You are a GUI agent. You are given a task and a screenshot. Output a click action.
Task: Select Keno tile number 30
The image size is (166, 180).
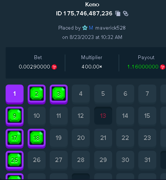coord(125,160)
